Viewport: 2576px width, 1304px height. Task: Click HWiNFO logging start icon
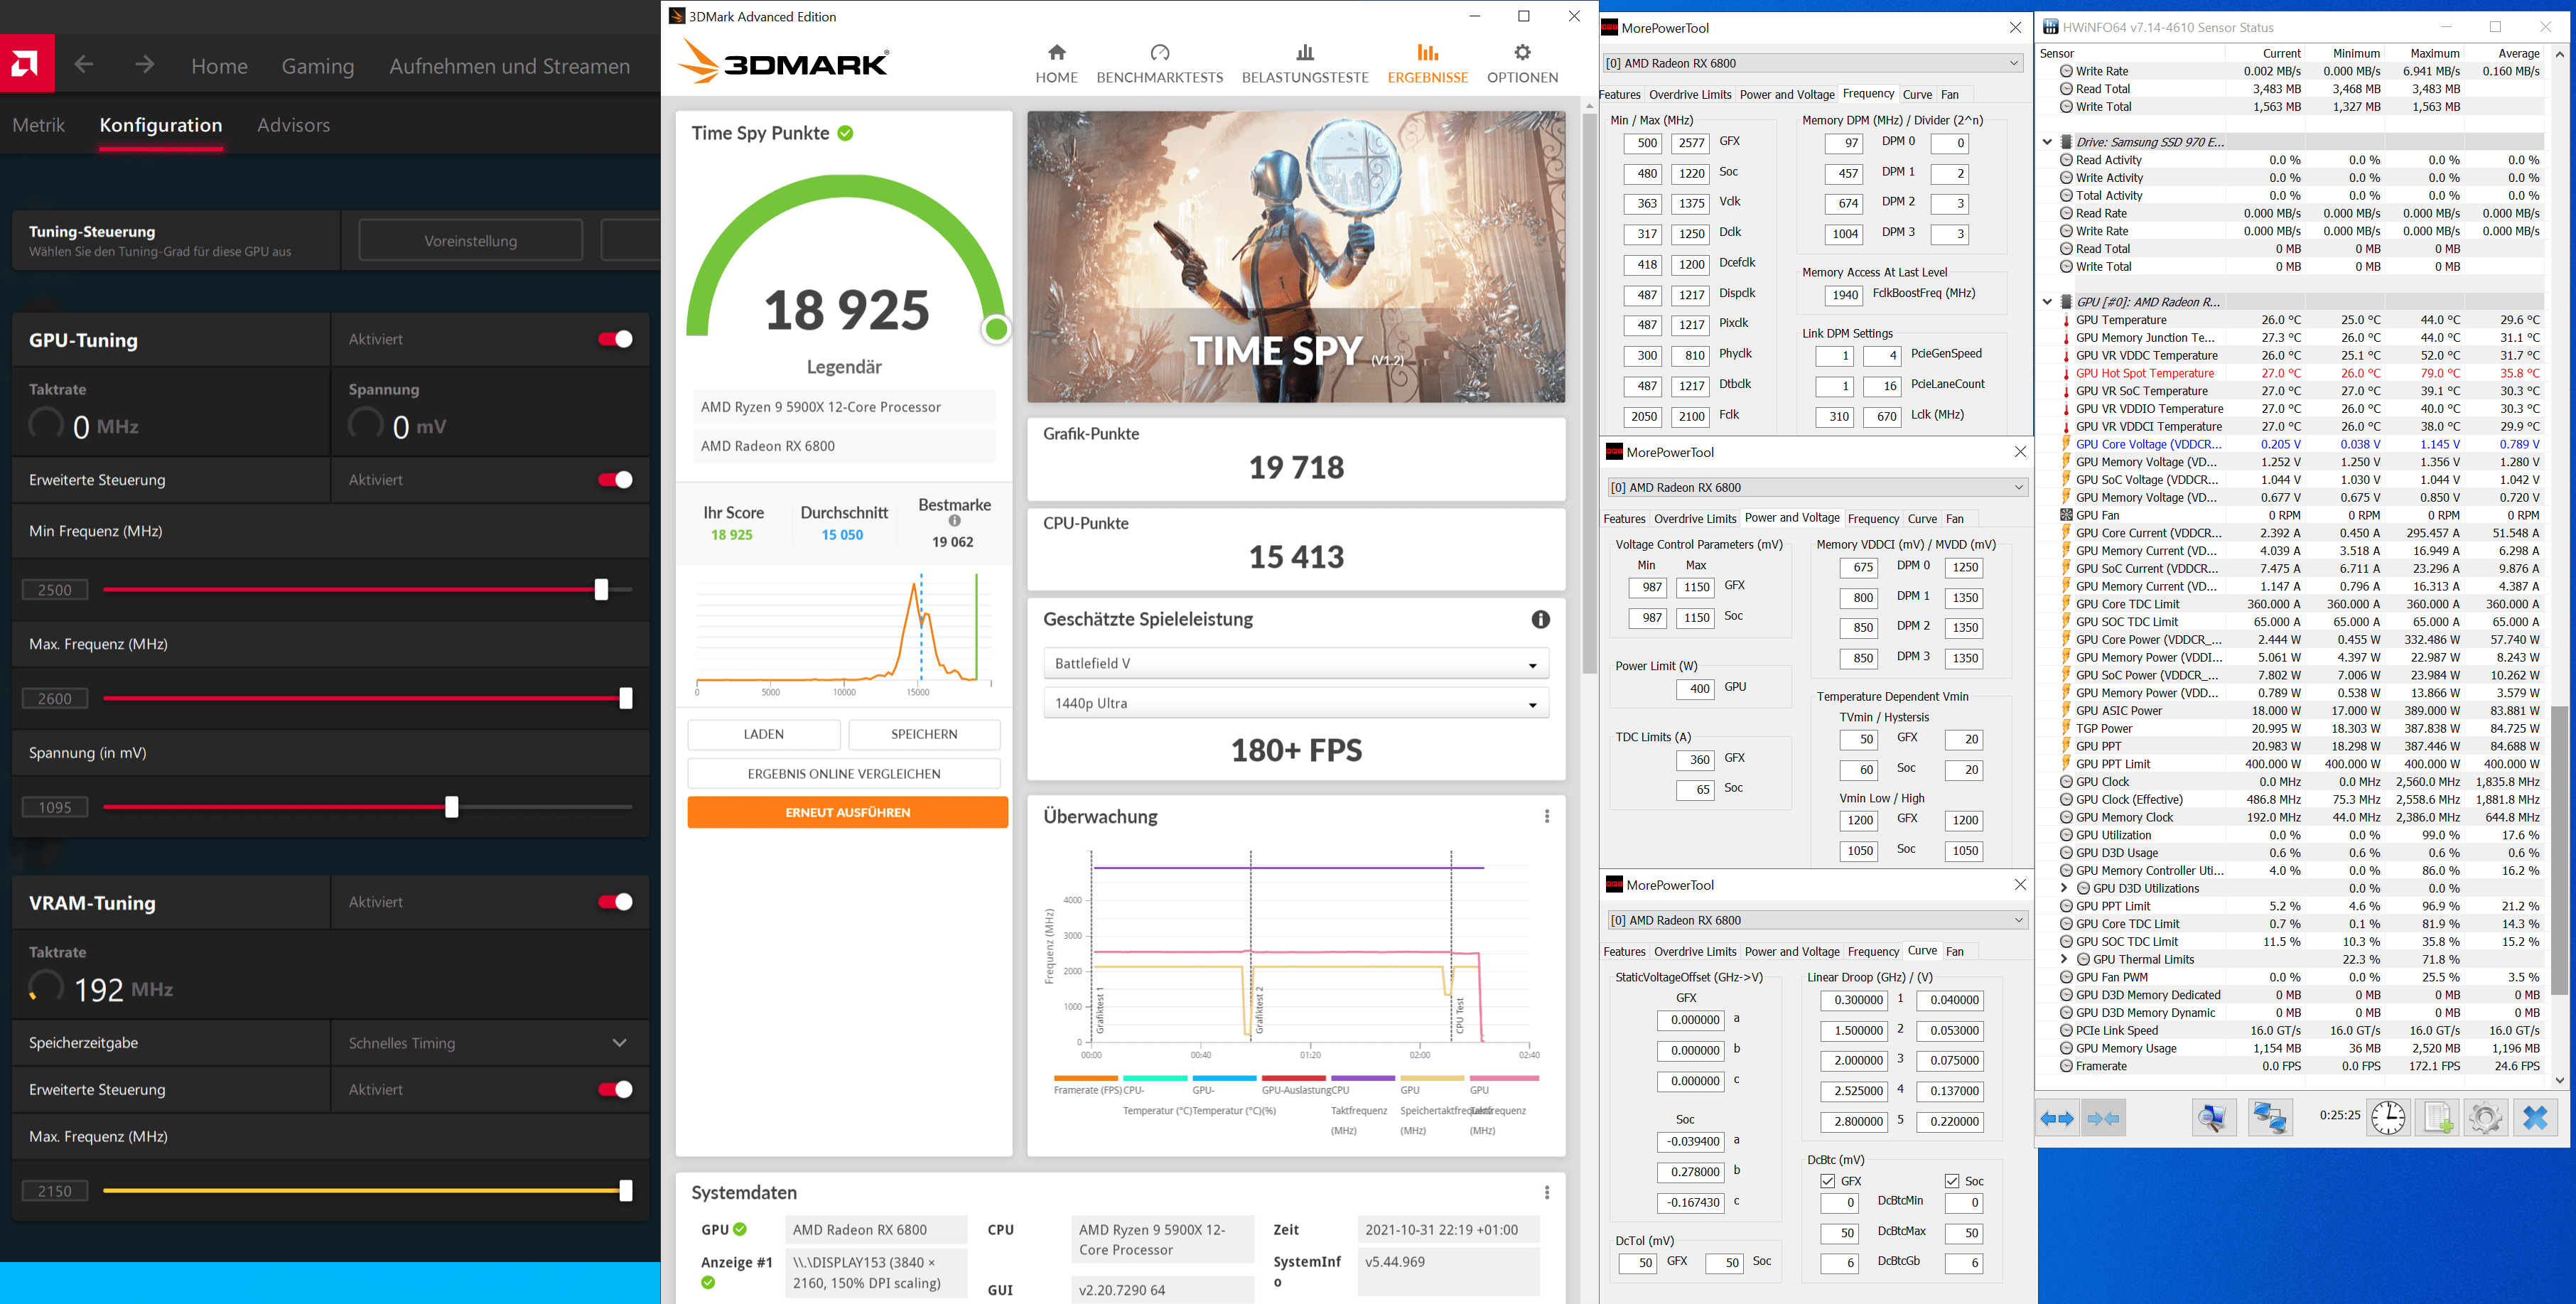(x=2437, y=1118)
